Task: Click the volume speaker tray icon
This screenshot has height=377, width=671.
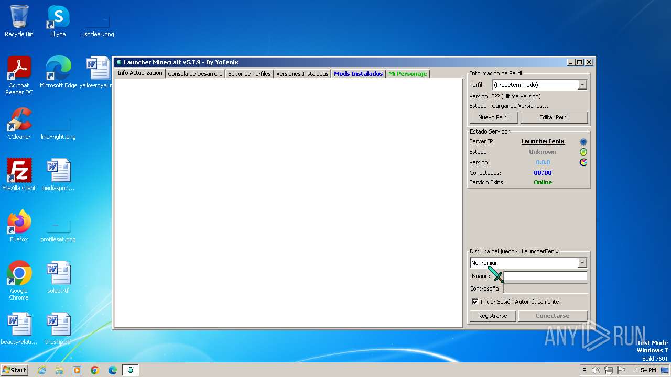Action: [596, 370]
